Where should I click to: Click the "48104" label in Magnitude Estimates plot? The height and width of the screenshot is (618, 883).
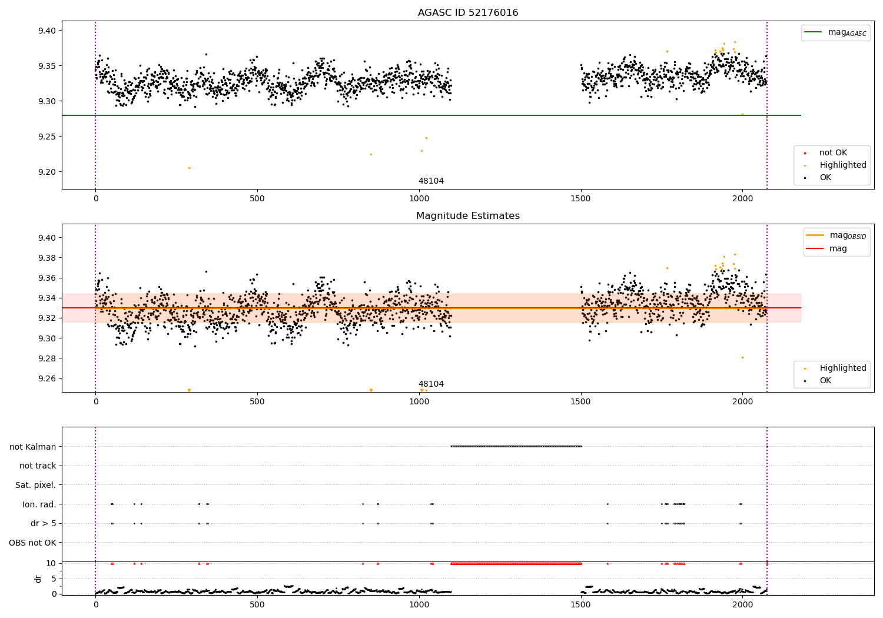(431, 384)
